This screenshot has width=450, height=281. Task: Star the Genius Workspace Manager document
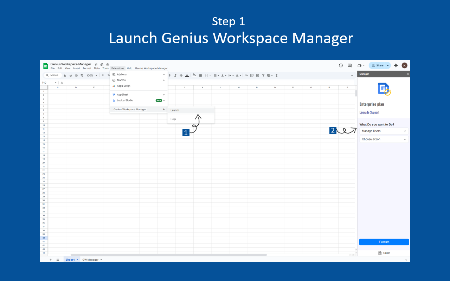click(96, 64)
